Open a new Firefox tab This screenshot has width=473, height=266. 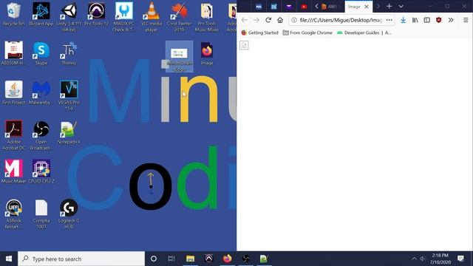coord(389,7)
